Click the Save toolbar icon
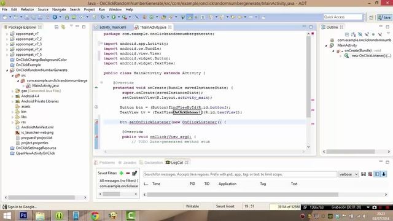Screen dimensions: 393x221 point(26,17)
